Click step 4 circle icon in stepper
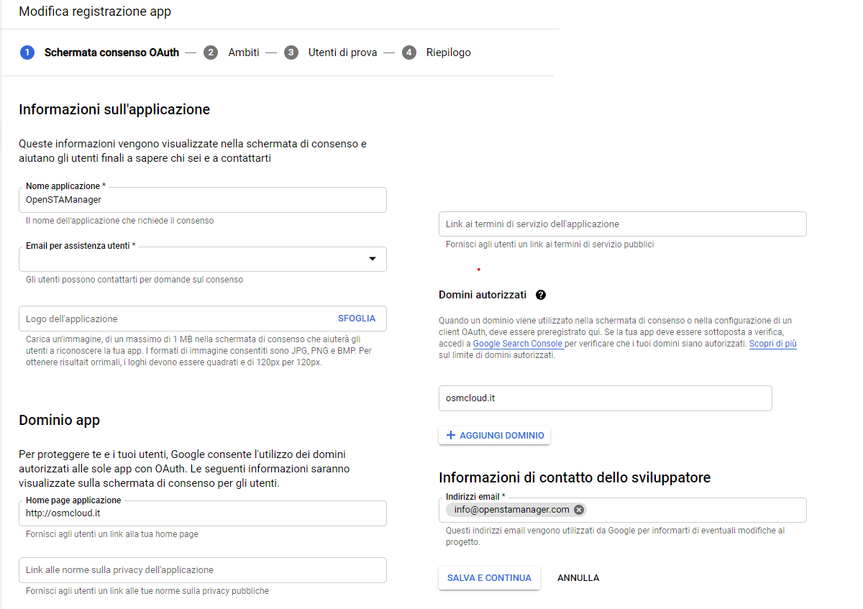Viewport: 863px width, 609px height. [x=409, y=52]
